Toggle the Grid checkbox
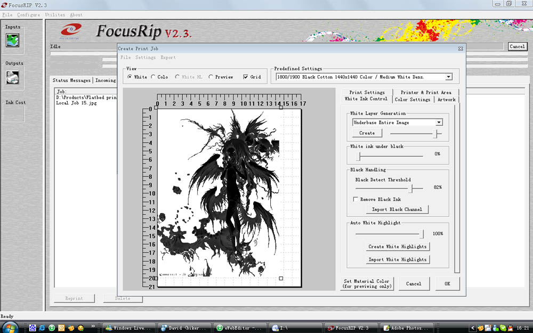 pos(245,77)
